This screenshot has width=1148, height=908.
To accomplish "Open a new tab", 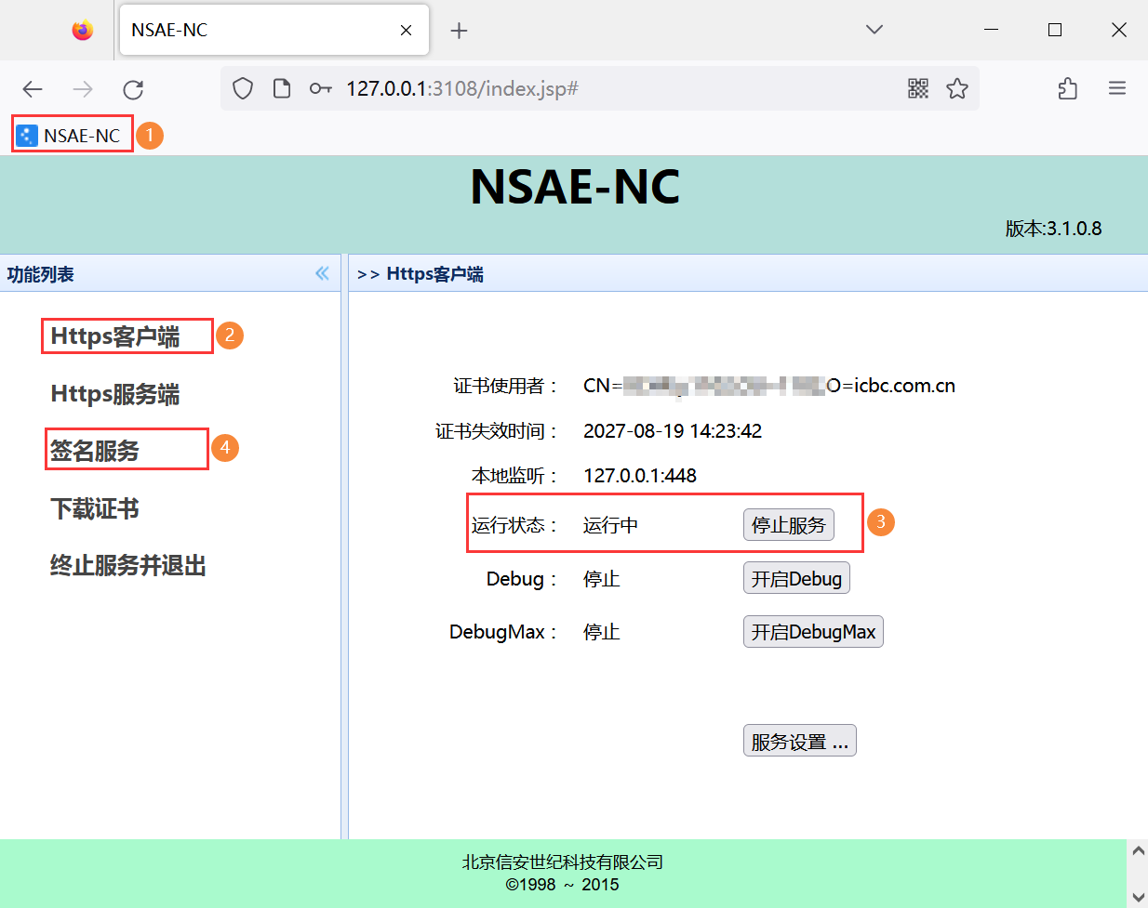I will click(459, 31).
